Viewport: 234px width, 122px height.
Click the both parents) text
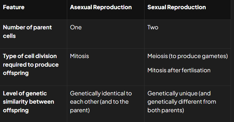(166, 110)
